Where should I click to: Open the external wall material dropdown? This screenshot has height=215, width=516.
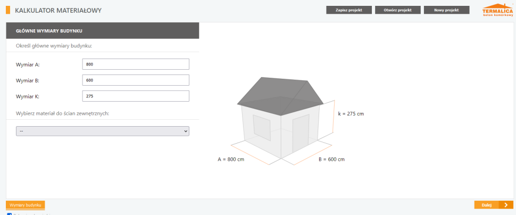click(x=103, y=131)
